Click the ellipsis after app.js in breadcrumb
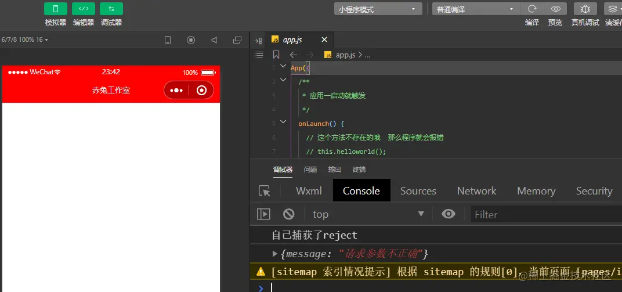Screen dimensions: 622x292 [x=367, y=56]
